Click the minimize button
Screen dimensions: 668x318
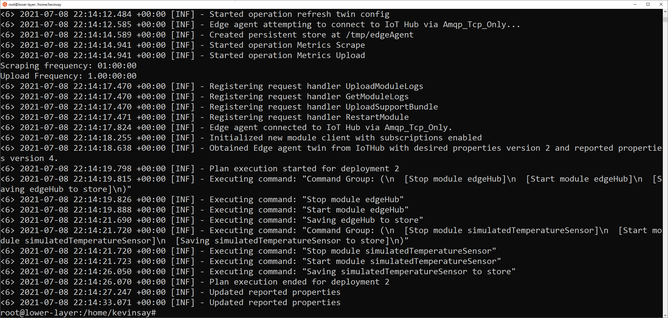[x=635, y=4]
